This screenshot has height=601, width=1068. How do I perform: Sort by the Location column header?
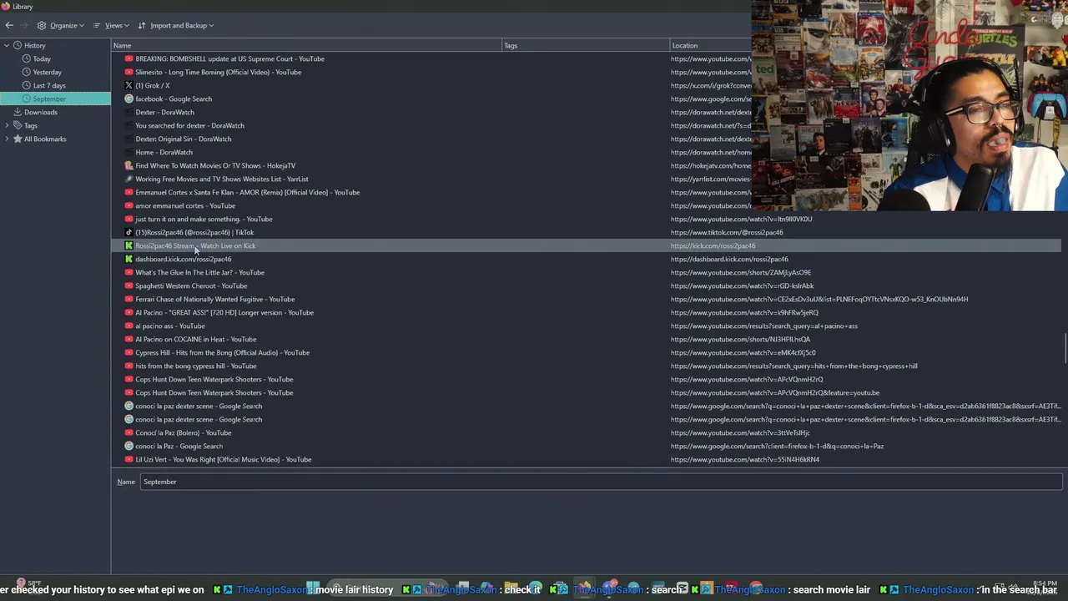tap(711, 45)
